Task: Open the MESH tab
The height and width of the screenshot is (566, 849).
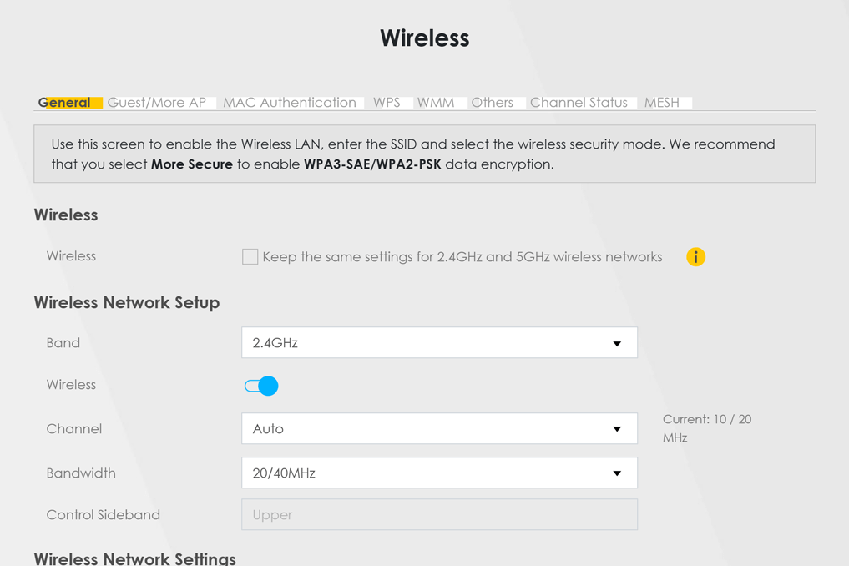Action: [662, 103]
